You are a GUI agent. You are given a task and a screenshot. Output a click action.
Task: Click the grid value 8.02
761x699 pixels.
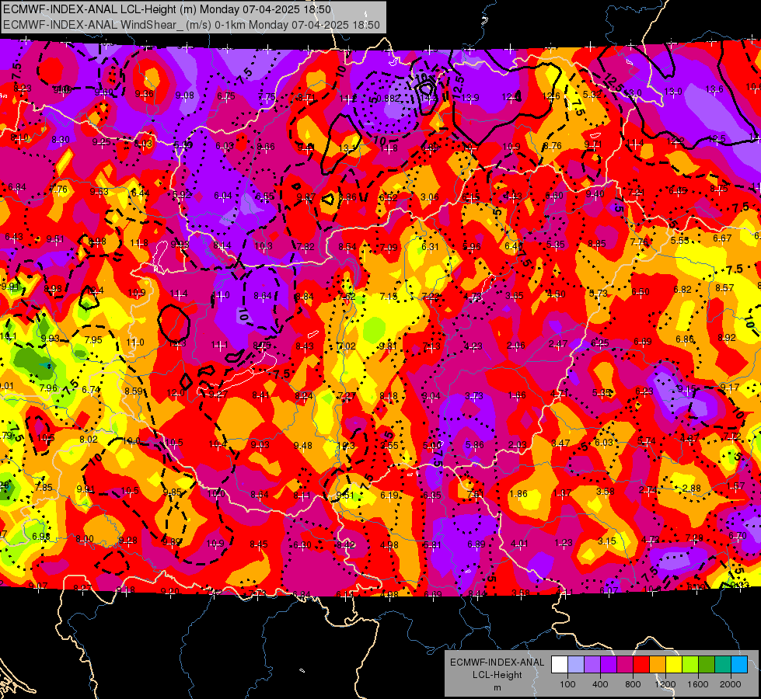pyautogui.click(x=89, y=440)
